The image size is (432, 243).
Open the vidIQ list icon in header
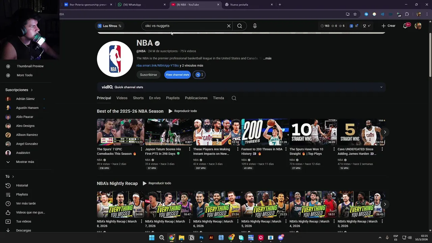coord(357,26)
